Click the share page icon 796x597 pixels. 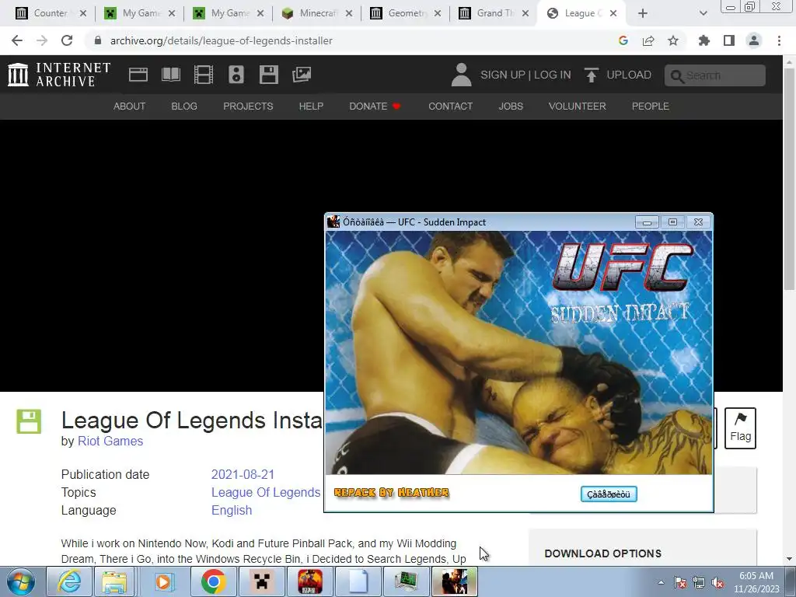648,40
